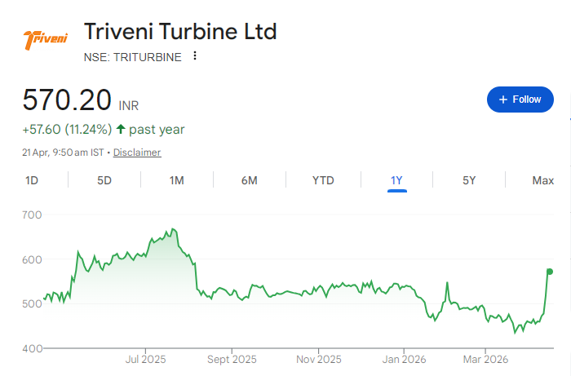Switch chart to 5Y range
Viewport: 571px width, 376px height.
point(469,180)
